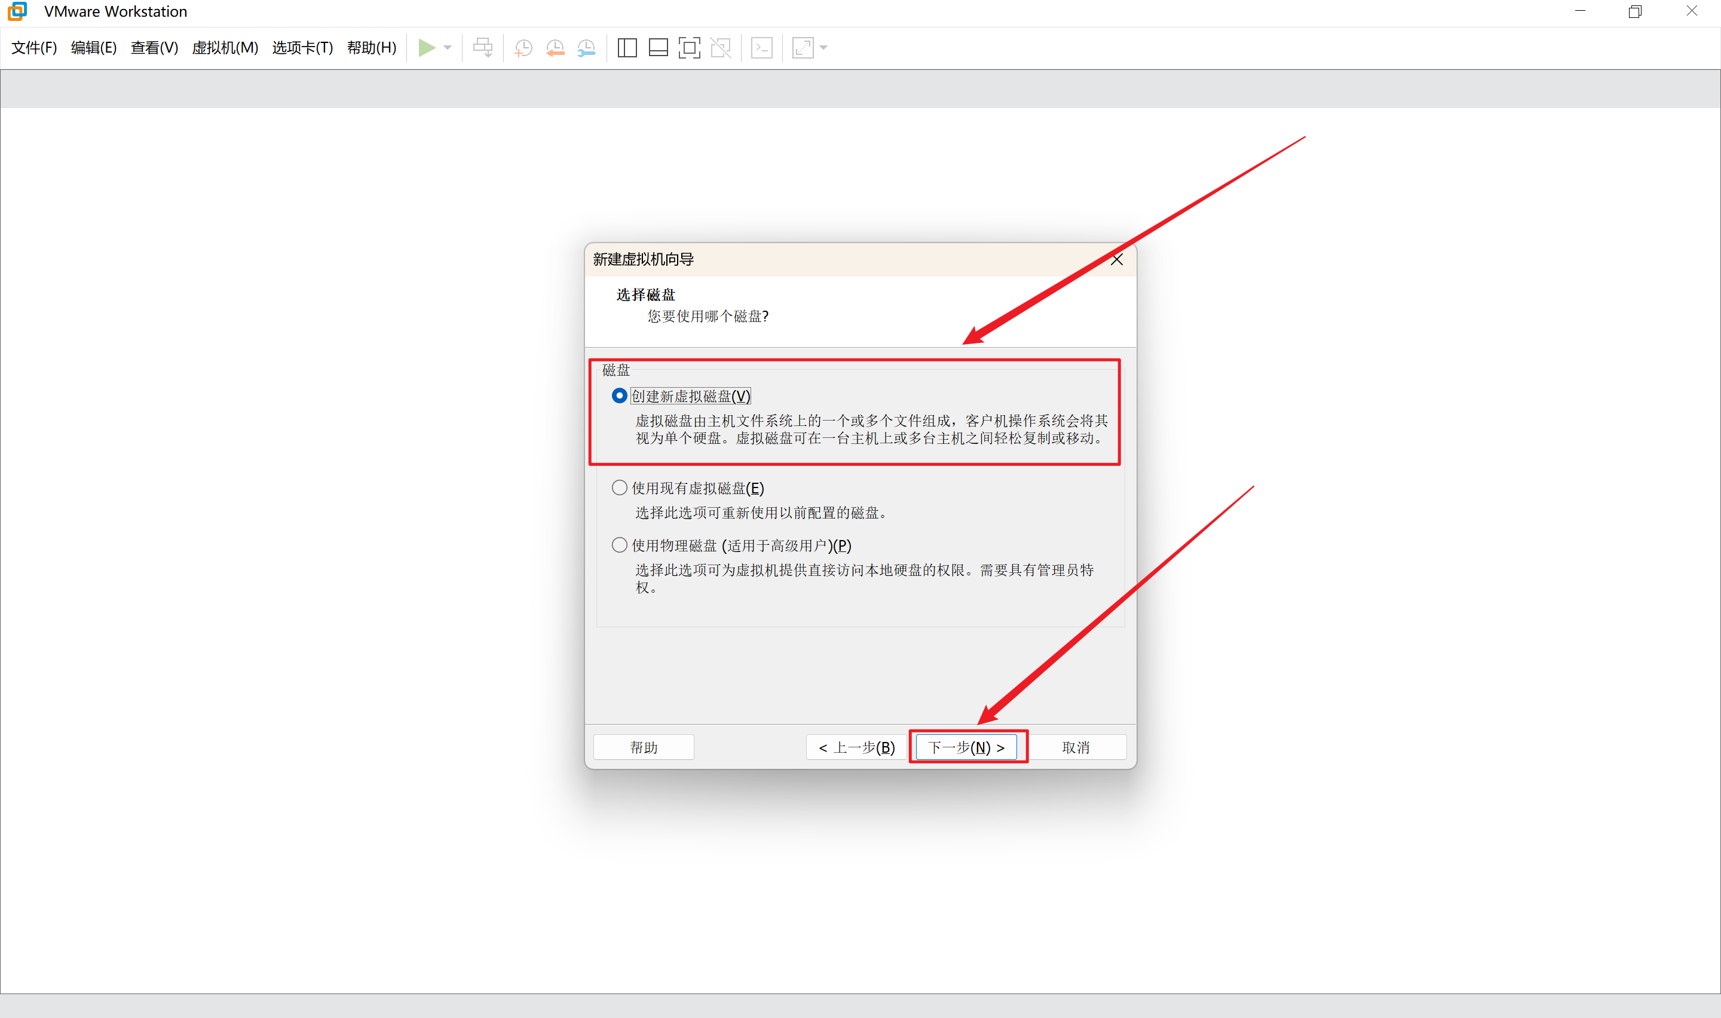The height and width of the screenshot is (1018, 1721).
Task: Click the 上一步(B) back button
Action: [857, 747]
